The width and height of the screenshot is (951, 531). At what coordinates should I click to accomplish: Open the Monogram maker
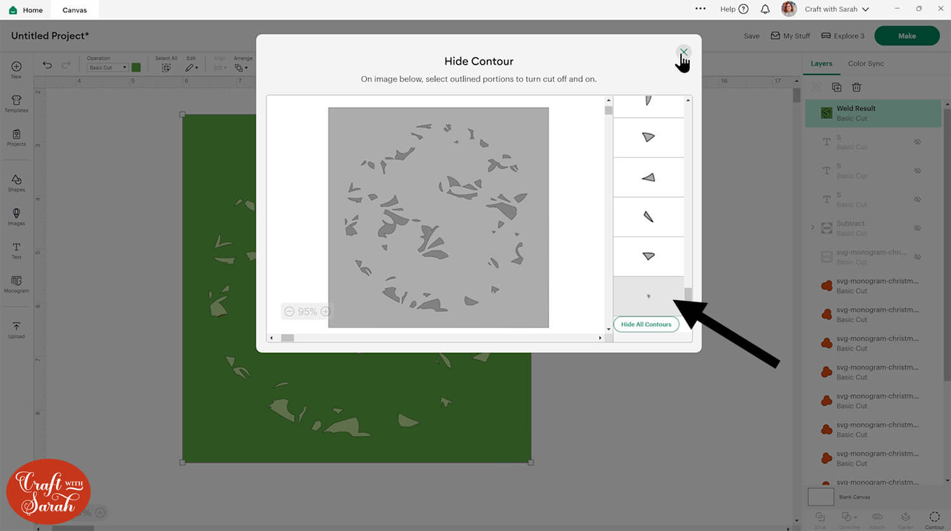(16, 285)
